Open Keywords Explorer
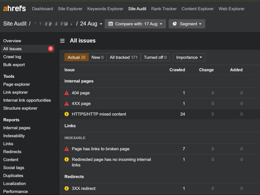The height and width of the screenshot is (195, 260). click(105, 9)
